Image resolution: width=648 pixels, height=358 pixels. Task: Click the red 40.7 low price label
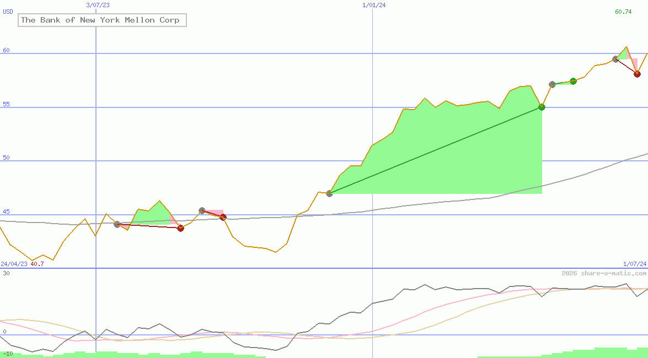37,264
